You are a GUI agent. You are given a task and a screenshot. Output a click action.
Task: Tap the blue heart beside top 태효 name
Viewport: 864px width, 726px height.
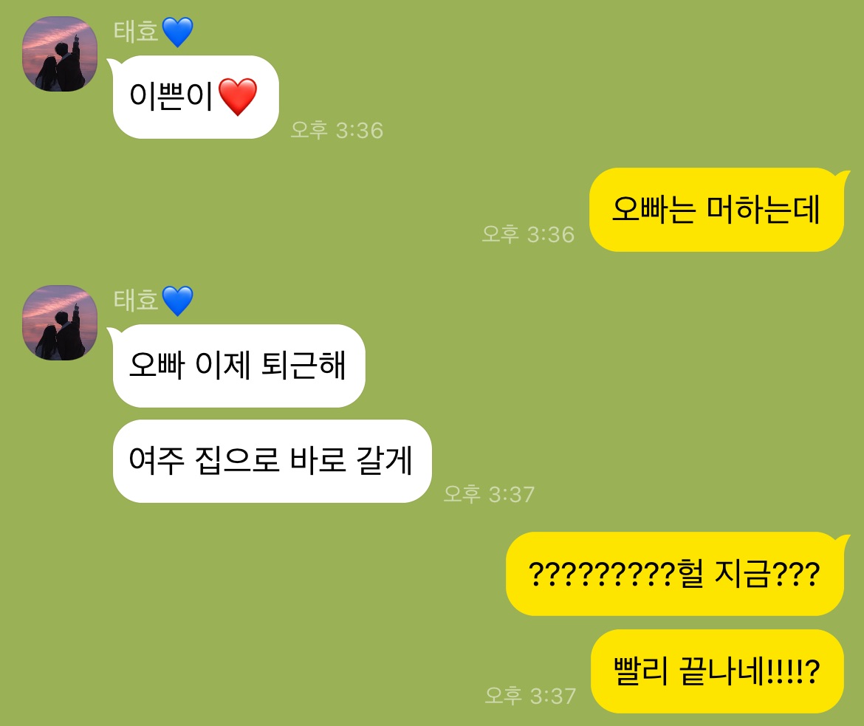point(177,32)
